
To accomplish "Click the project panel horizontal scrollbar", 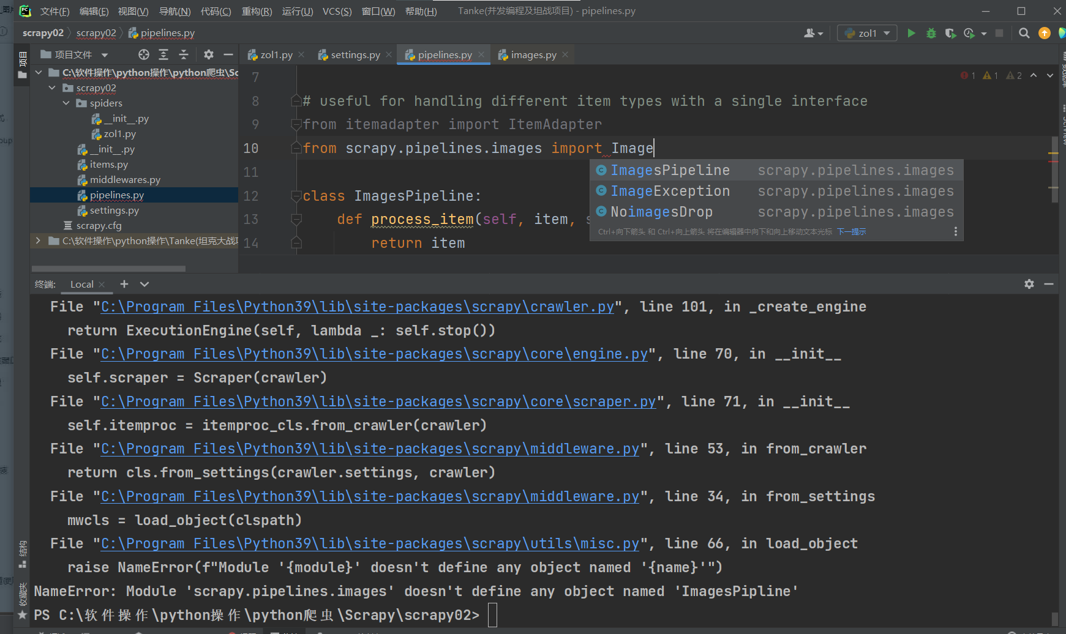I will 108,268.
